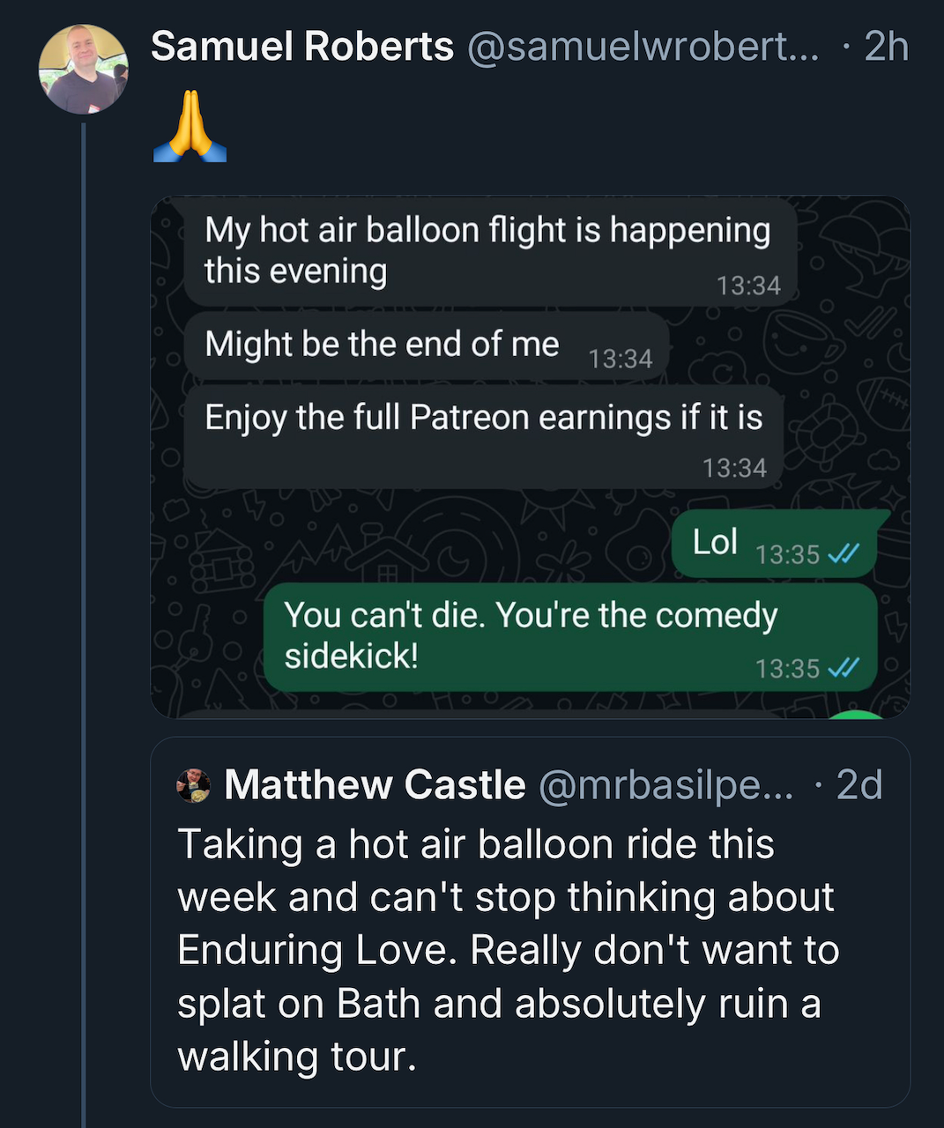Open the attached WhatsApp screenshot image
The height and width of the screenshot is (1128, 944).
(x=531, y=457)
